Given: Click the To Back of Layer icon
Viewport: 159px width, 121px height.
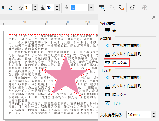Looking at the screenshot, I should (x=121, y=8).
